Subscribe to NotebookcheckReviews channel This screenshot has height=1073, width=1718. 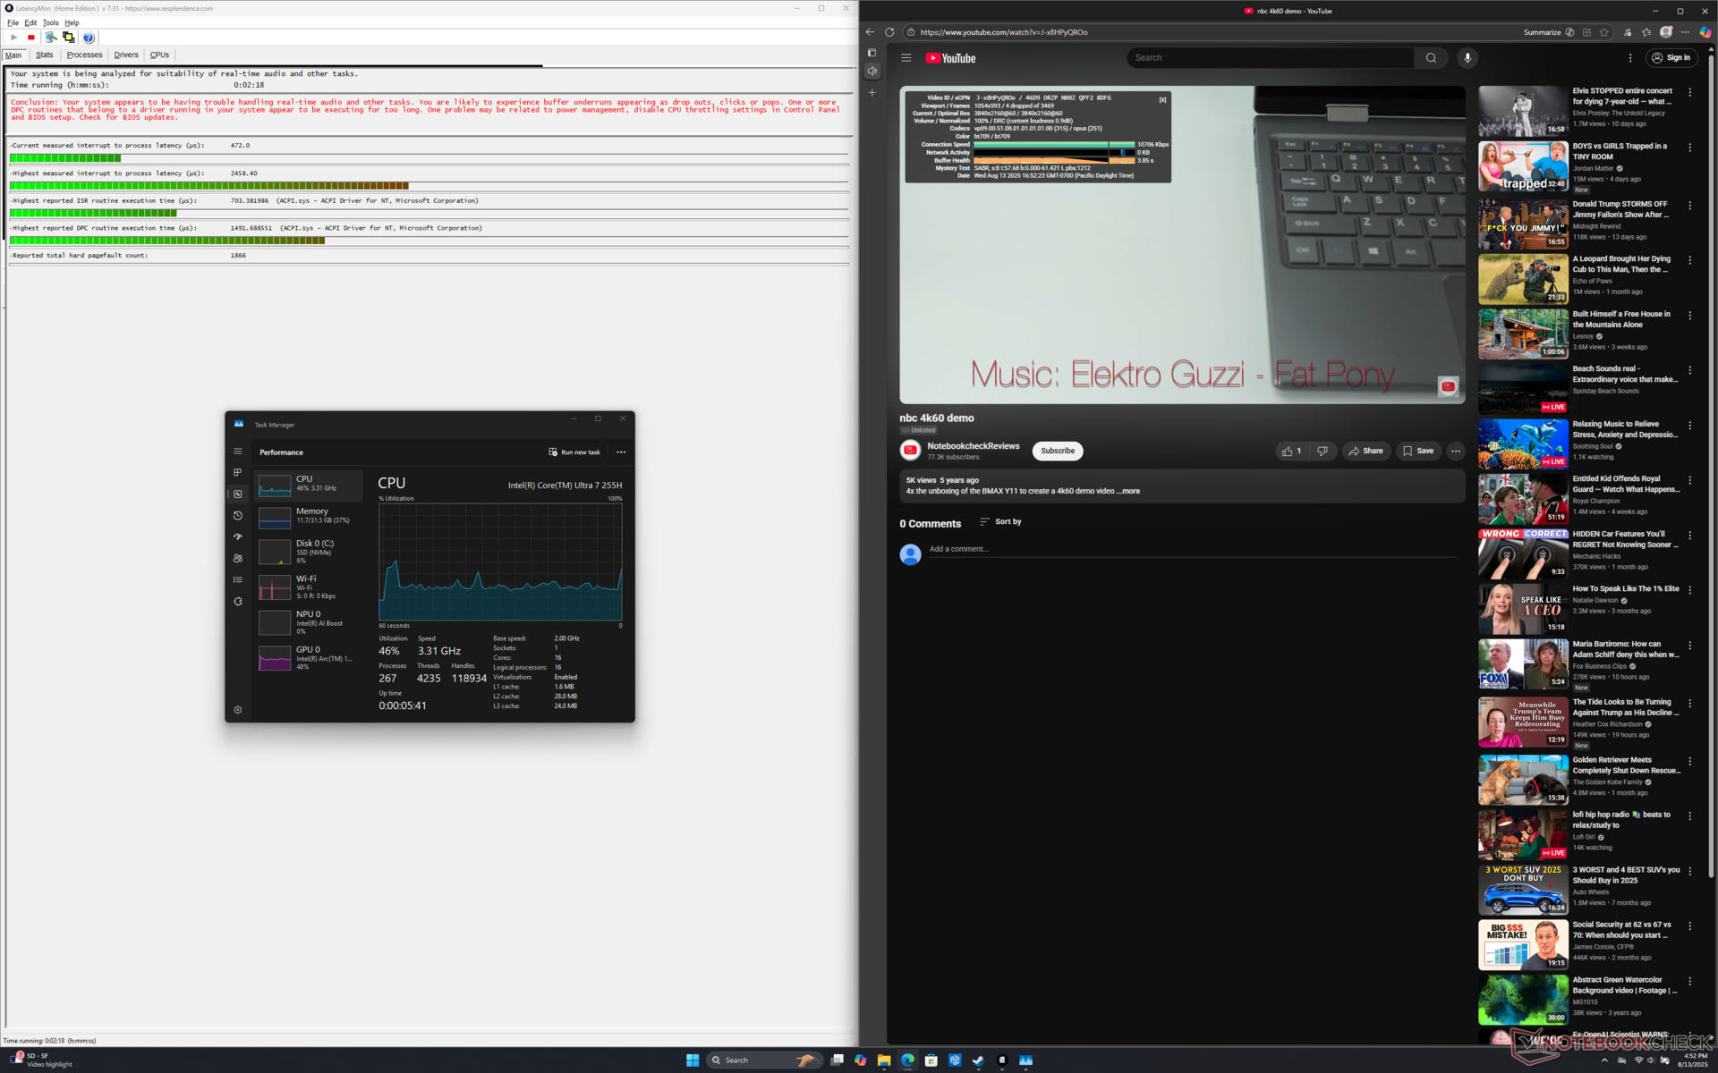pos(1057,451)
